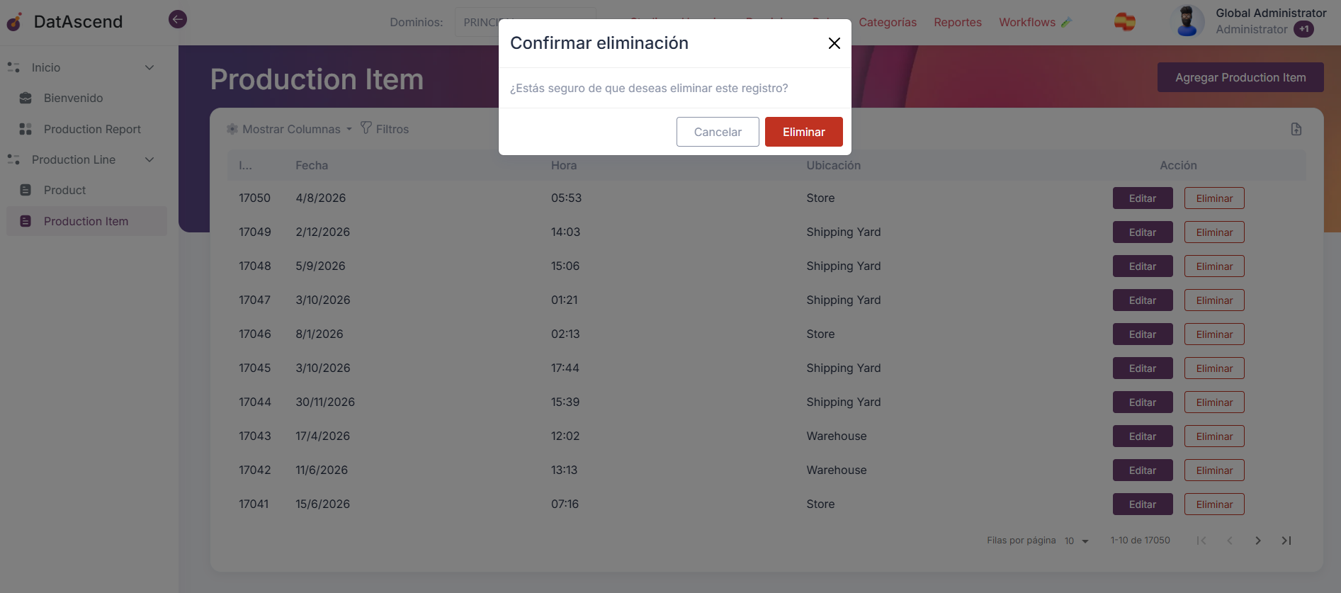The width and height of the screenshot is (1341, 593).
Task: Close the Confirmar eliminación dialog
Action: click(834, 43)
